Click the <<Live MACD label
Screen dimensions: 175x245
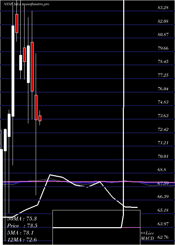pos(147,236)
